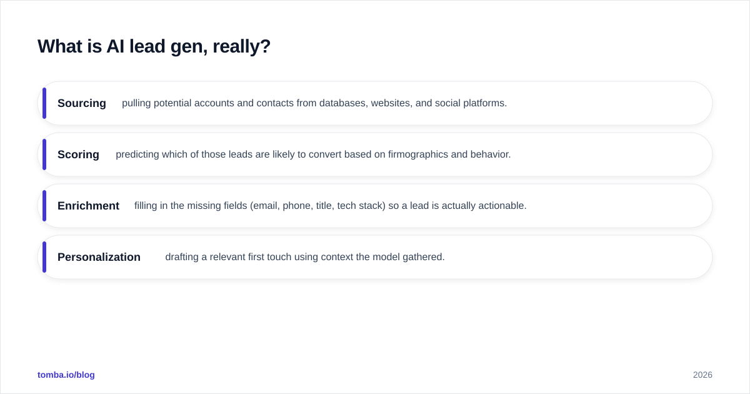Click the slide title about AI lead gen

coord(154,46)
